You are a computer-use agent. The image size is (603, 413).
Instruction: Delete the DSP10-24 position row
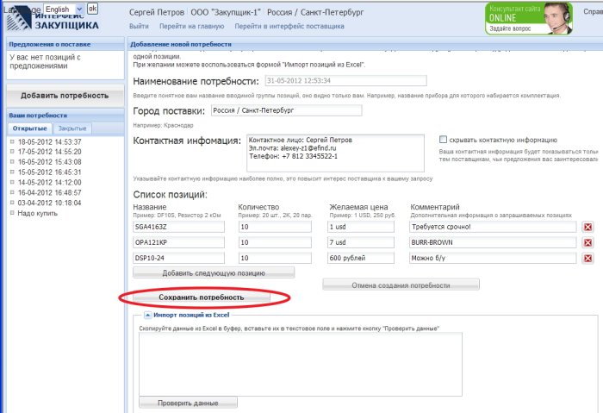click(588, 258)
